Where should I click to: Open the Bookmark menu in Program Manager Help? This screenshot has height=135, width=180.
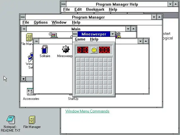pos(95,9)
